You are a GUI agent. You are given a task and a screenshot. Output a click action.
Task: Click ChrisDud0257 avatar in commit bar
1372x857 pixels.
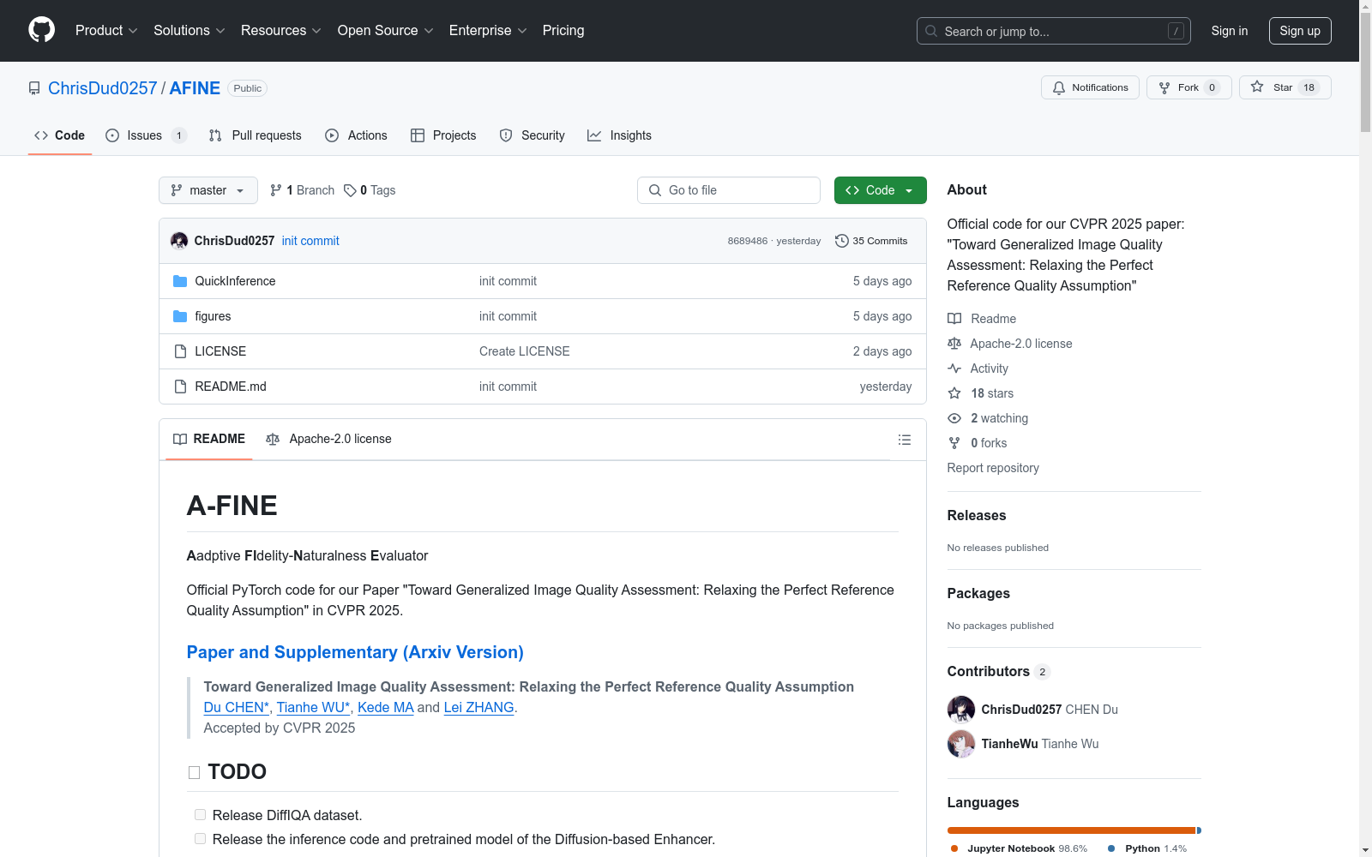click(179, 241)
